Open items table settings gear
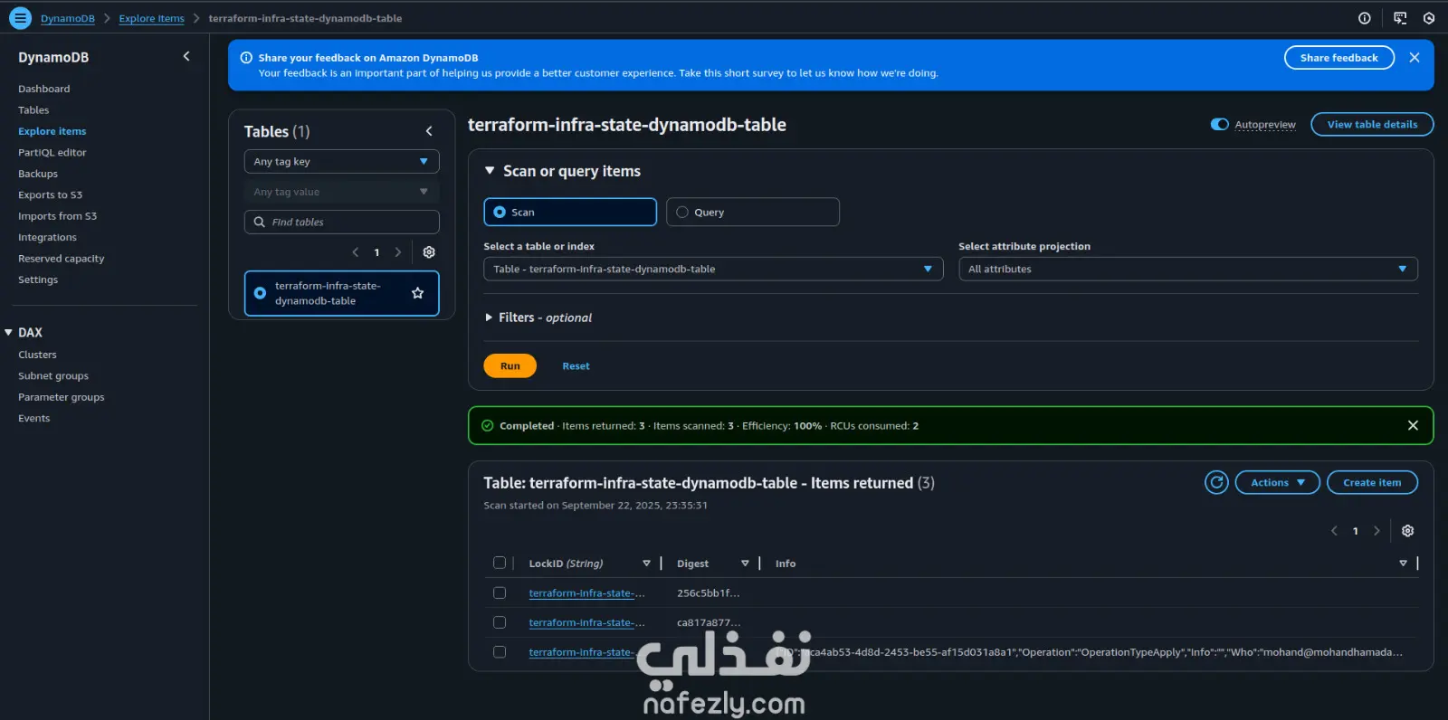Viewport: 1448px width, 720px height. (1407, 531)
